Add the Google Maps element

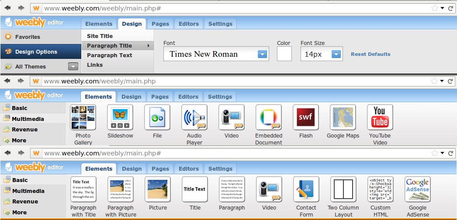pos(343,117)
